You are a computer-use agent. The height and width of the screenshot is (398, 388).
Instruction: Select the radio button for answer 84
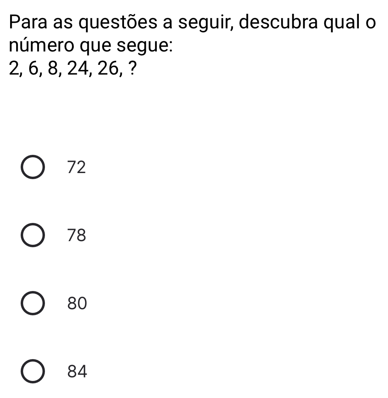tap(33, 371)
